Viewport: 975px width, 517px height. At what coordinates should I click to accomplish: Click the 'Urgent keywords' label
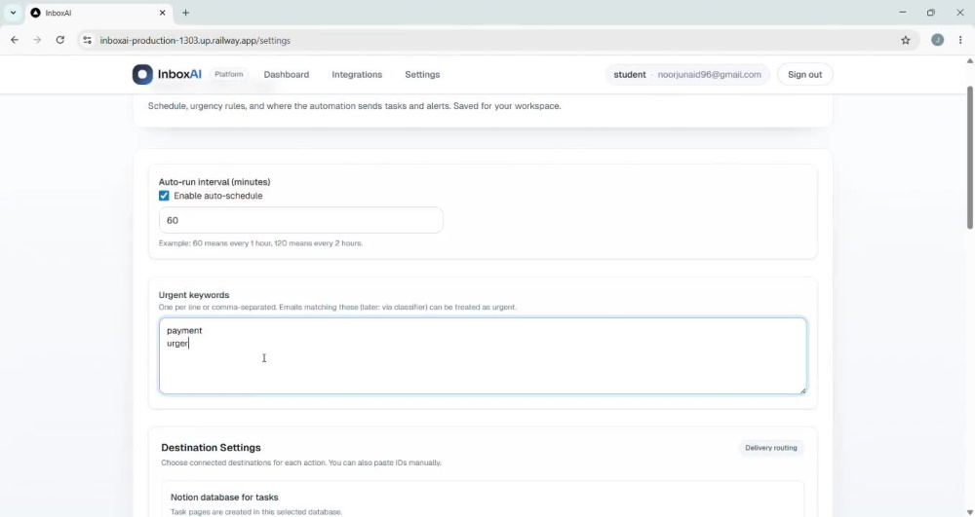coord(194,295)
